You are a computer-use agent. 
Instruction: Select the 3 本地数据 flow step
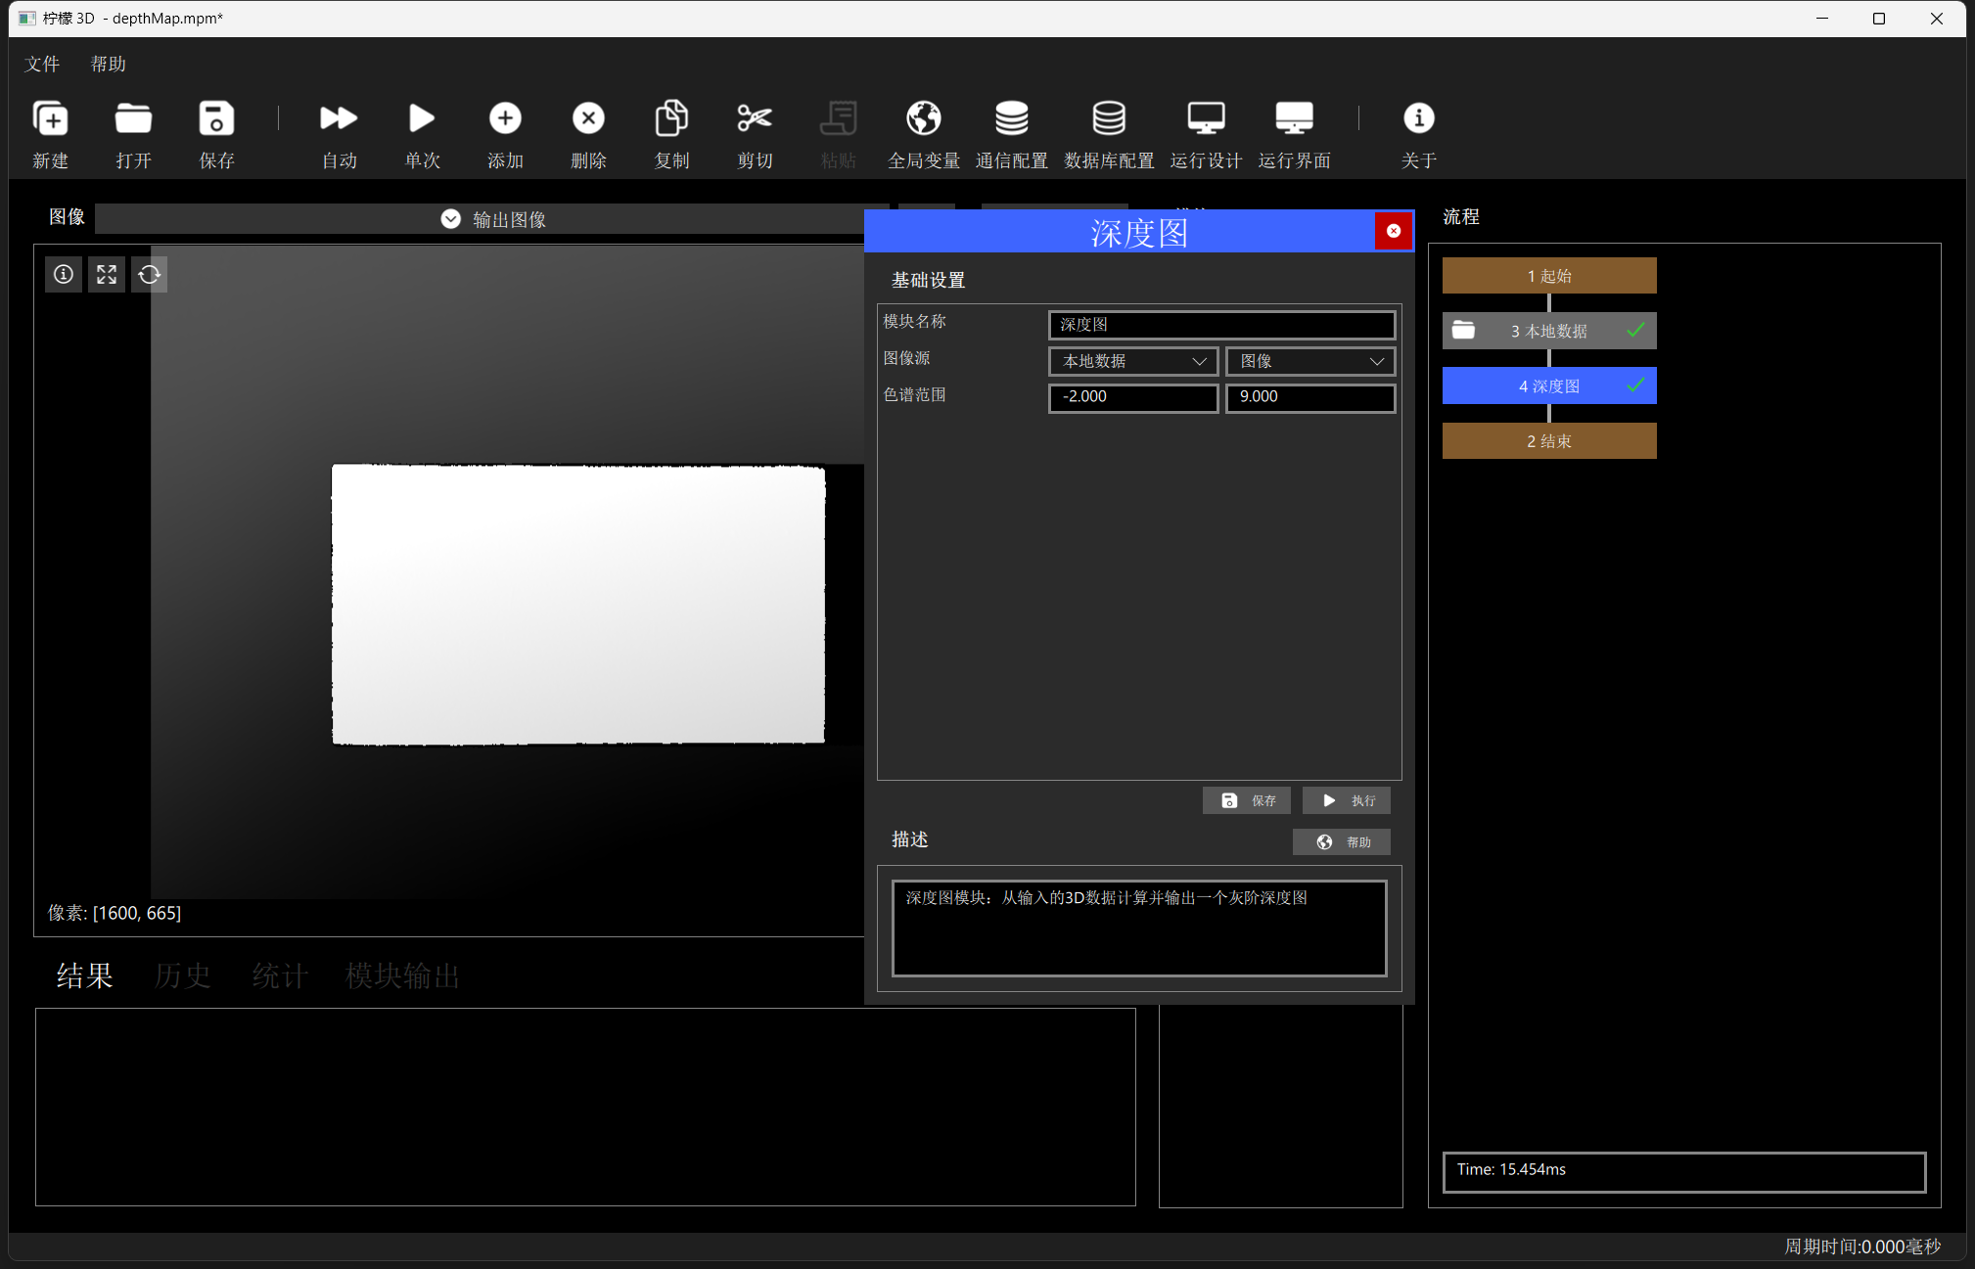click(x=1549, y=331)
